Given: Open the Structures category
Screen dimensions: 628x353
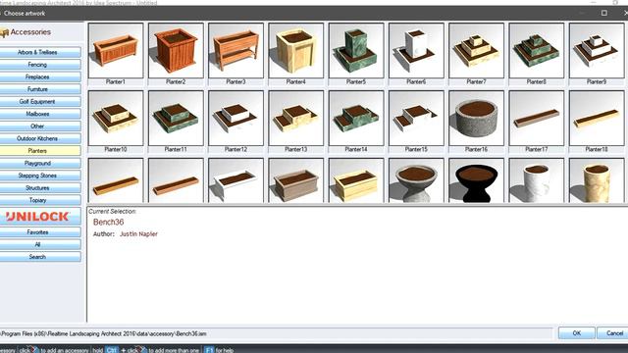Looking at the screenshot, I should coord(40,187).
